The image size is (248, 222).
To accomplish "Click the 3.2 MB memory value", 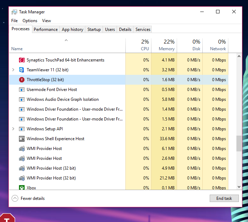I will click(168, 70).
